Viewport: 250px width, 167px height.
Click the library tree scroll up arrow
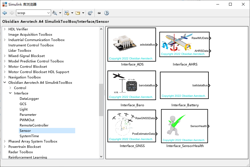[101, 29]
